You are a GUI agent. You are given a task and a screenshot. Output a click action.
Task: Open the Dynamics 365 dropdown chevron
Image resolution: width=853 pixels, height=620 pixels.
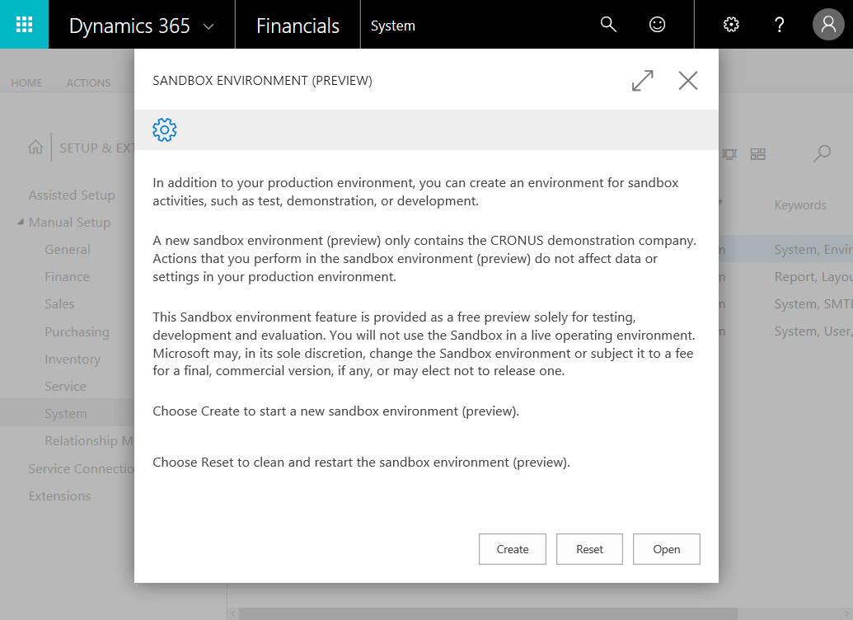tap(209, 26)
